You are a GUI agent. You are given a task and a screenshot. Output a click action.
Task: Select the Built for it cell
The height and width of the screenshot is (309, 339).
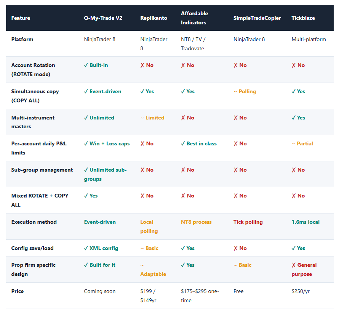(x=100, y=265)
